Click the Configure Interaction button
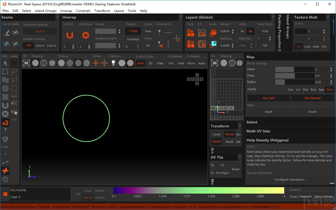 pyautogui.click(x=290, y=180)
